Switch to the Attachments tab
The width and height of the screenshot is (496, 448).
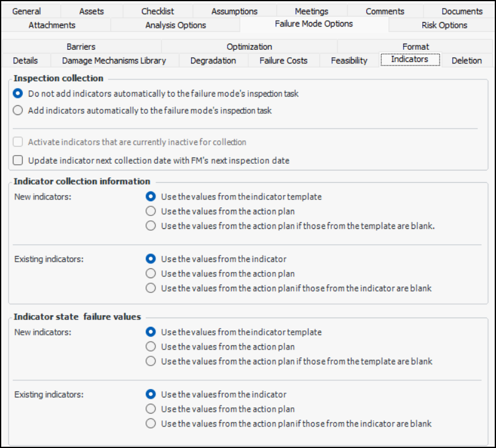(52, 25)
